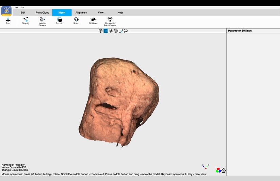280x181 pixels.
Task: Choose the Isolated Objects tool
Action: click(x=43, y=21)
